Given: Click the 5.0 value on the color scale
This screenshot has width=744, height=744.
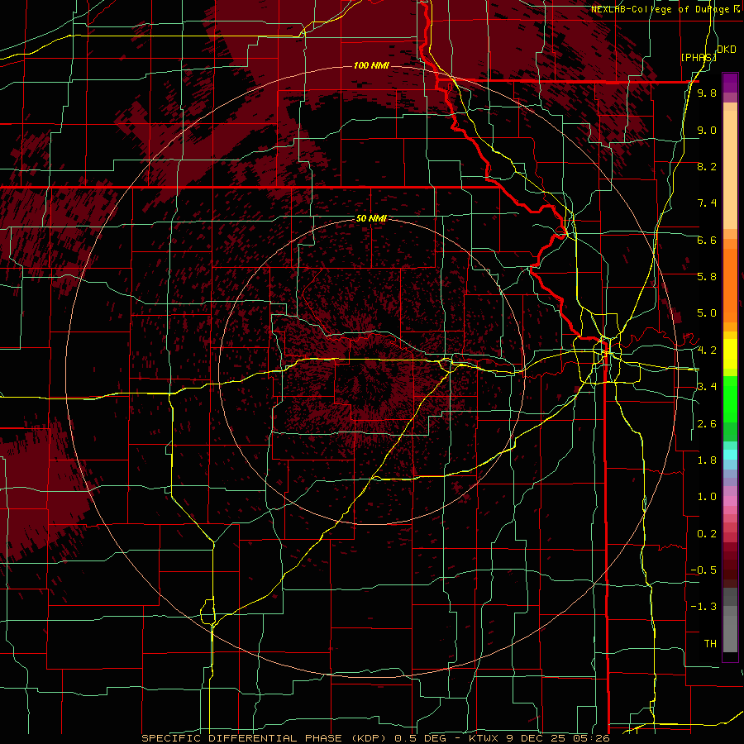Looking at the screenshot, I should pyautogui.click(x=707, y=313).
